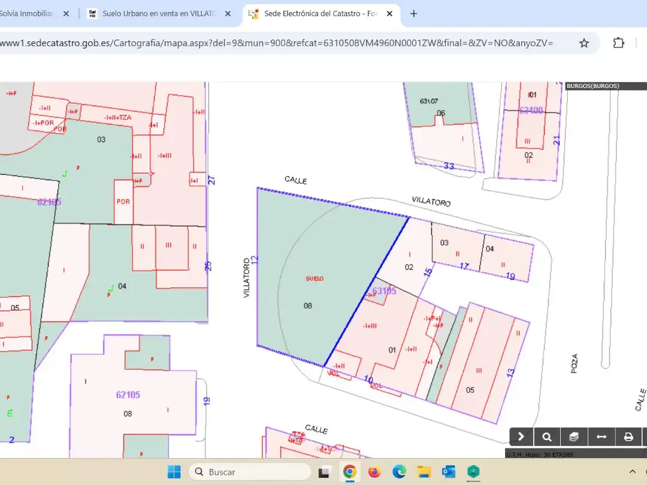Viewport: 647px width, 485px height.
Task: Open a new browser tab
Action: [413, 14]
